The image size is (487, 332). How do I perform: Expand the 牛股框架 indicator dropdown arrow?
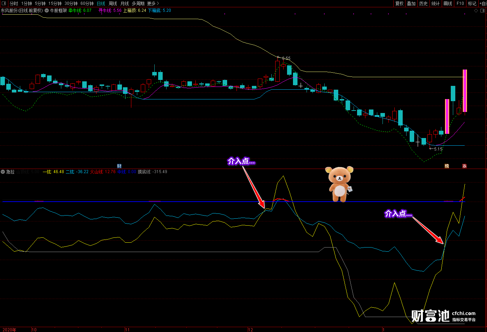[47, 10]
